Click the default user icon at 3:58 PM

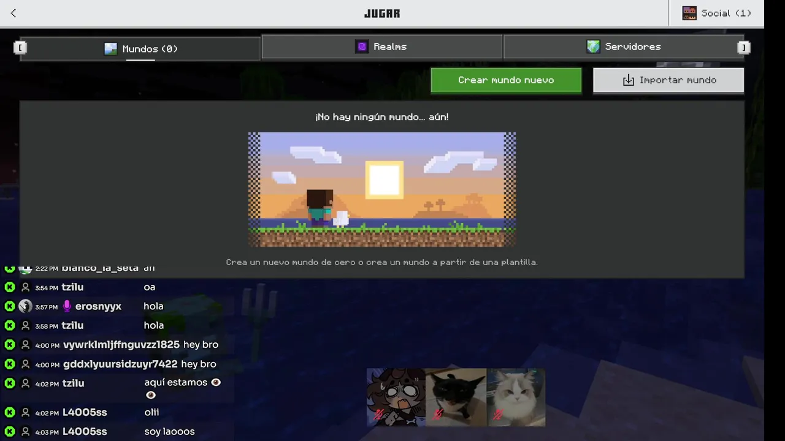(x=25, y=325)
